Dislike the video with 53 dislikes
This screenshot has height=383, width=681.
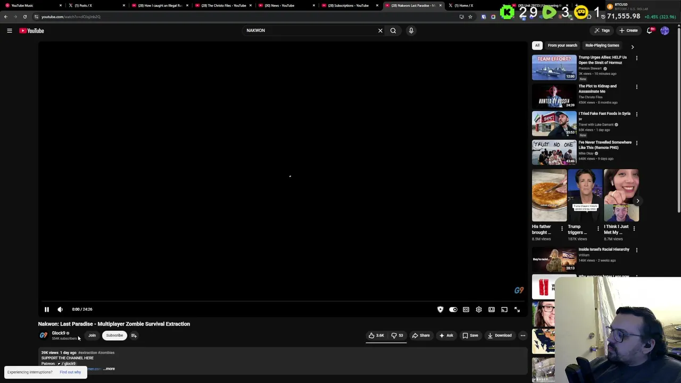(397, 335)
